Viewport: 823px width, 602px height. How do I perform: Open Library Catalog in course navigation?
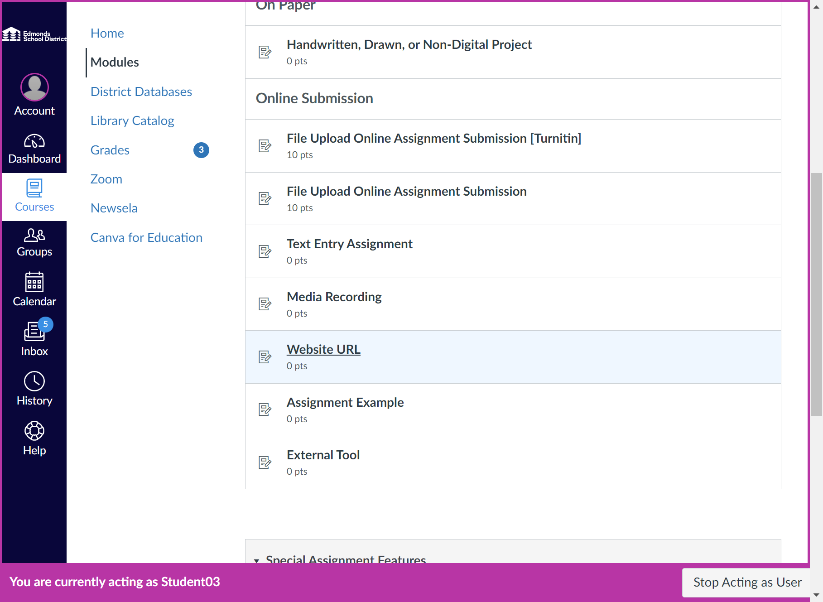(x=132, y=120)
